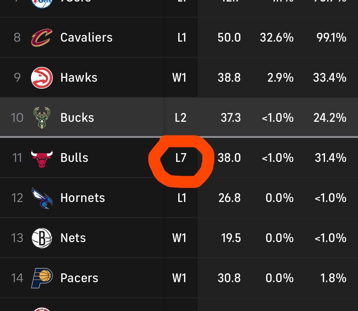Screen dimensions: 358x311
Task: Select the Hawks logo
Action: 42,77
